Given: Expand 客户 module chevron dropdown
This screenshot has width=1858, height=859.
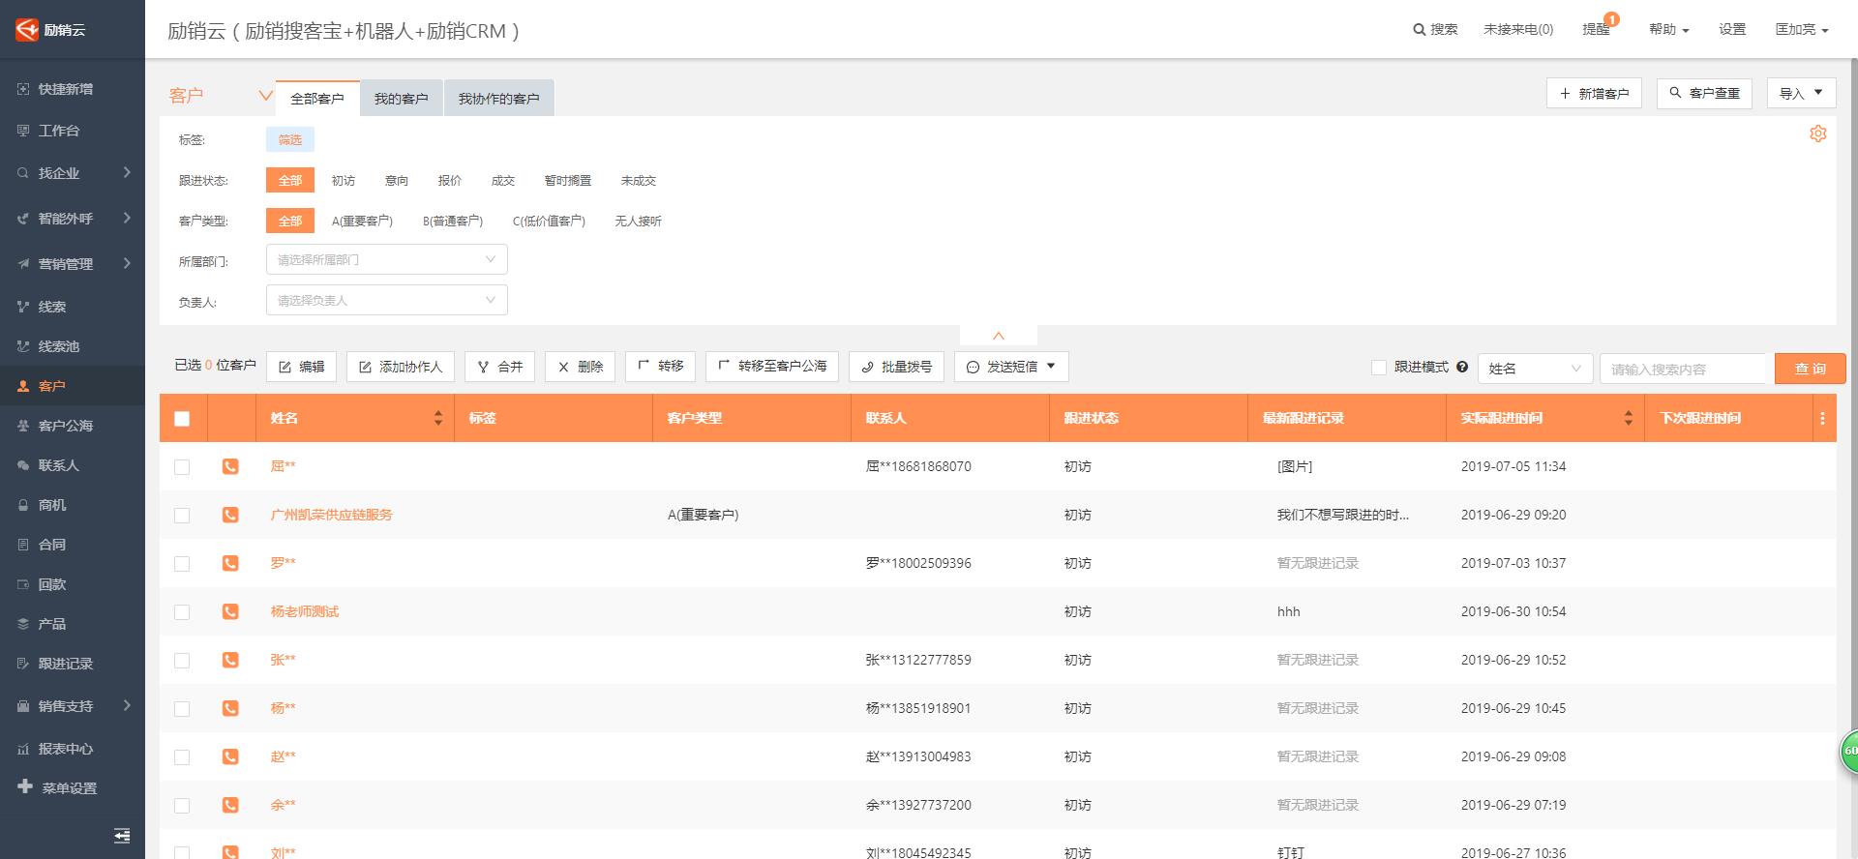Looking at the screenshot, I should click(265, 95).
